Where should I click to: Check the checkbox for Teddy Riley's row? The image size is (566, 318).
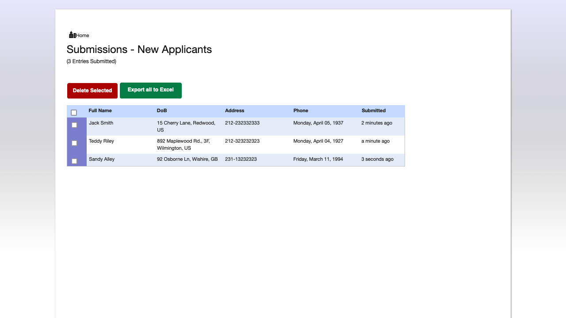[x=74, y=143]
